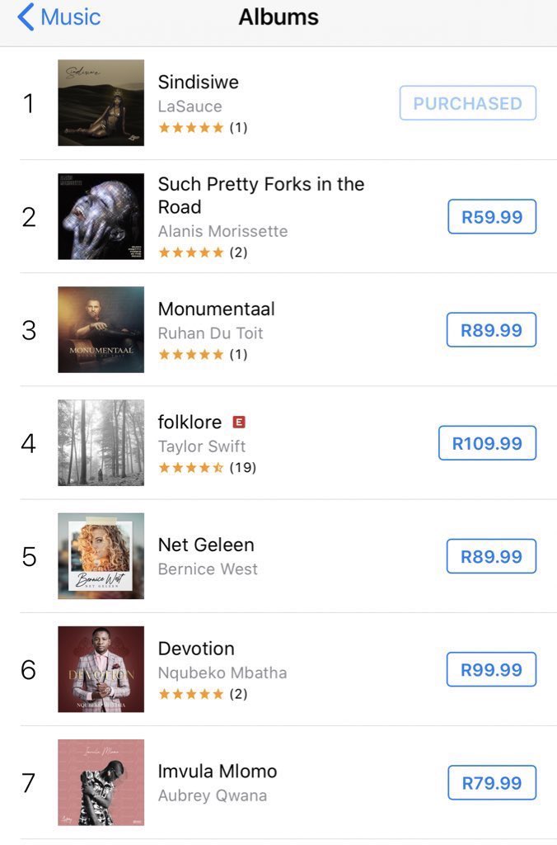The image size is (557, 845).
Task: Buy folklore for R109.99
Action: (487, 443)
